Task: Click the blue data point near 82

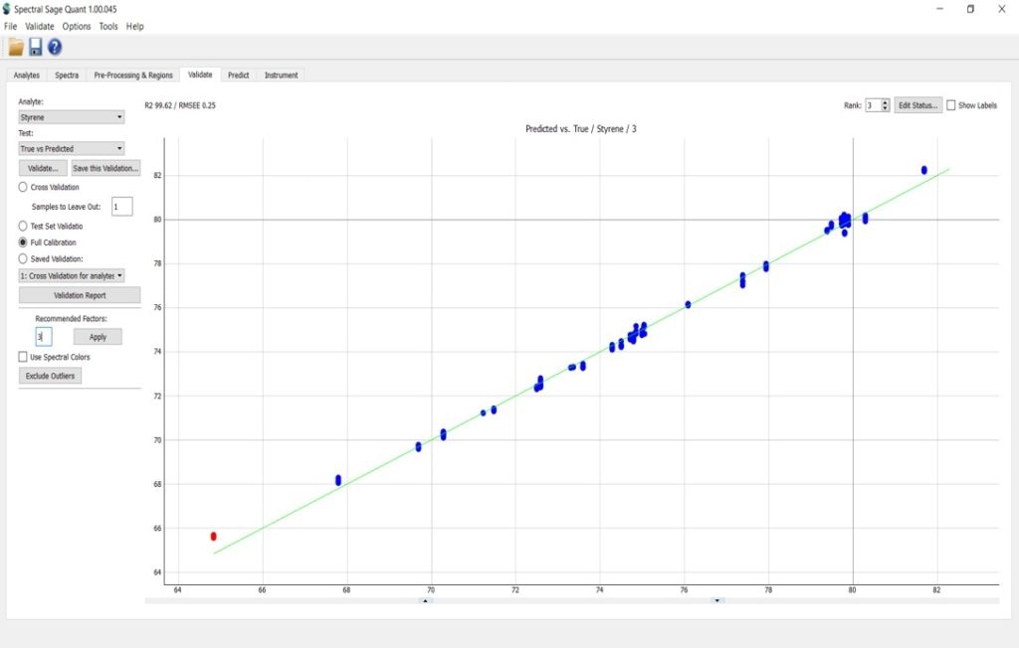Action: pos(924,170)
